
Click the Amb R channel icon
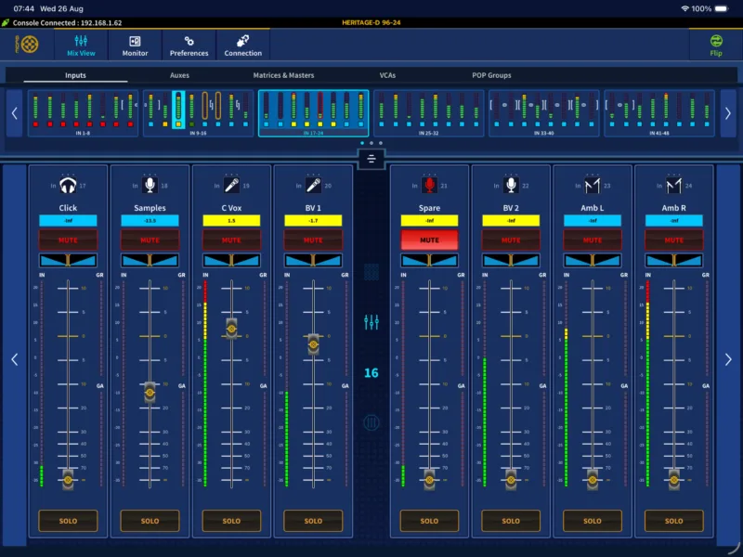coord(674,185)
